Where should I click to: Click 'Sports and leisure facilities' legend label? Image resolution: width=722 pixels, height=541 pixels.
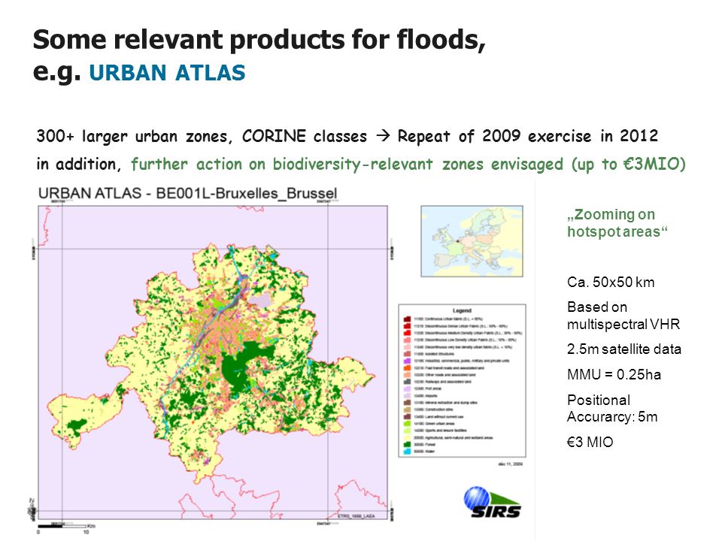coord(440,431)
